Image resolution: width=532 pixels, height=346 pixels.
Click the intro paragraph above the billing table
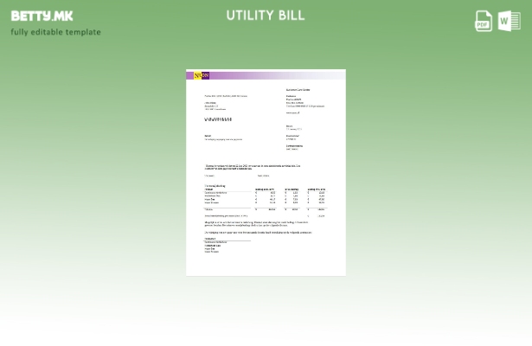click(x=253, y=167)
